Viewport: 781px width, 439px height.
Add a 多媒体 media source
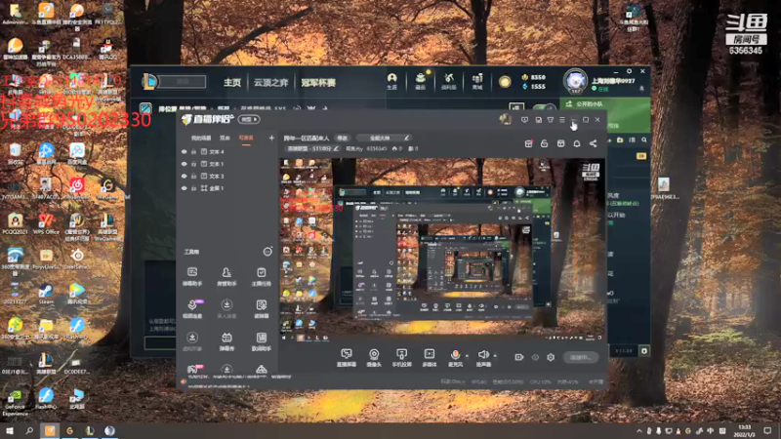tap(429, 357)
